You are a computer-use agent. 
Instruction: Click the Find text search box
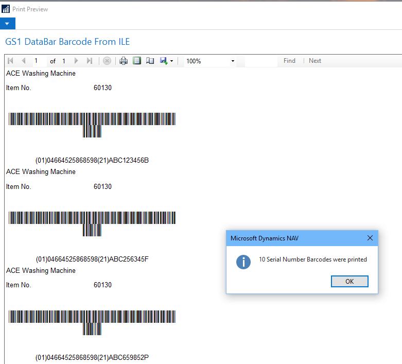[261, 61]
